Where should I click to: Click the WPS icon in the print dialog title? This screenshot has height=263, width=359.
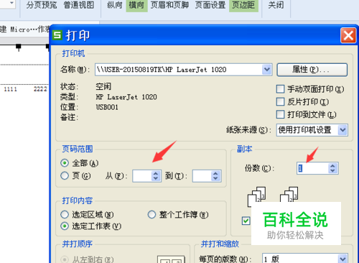pos(57,35)
